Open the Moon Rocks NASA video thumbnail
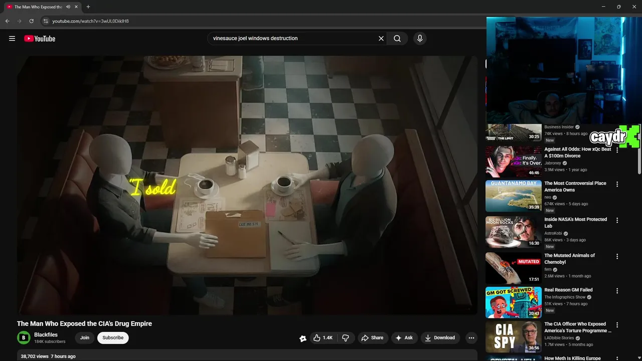Image resolution: width=642 pixels, height=361 pixels. pos(514,232)
